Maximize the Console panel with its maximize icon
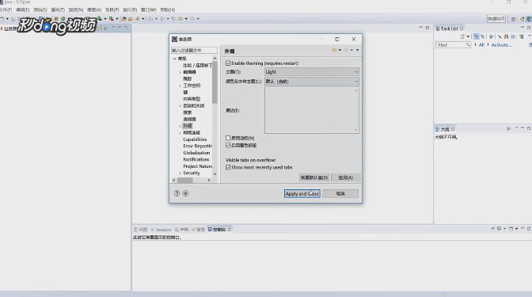This screenshot has width=532, height=297. (529, 229)
